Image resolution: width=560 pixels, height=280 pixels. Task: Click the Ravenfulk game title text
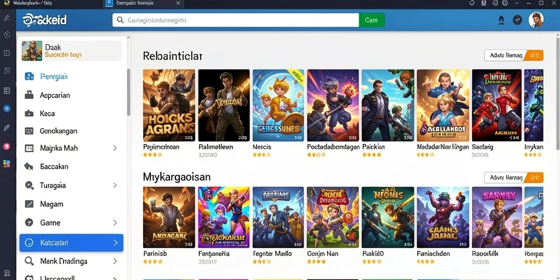485,254
